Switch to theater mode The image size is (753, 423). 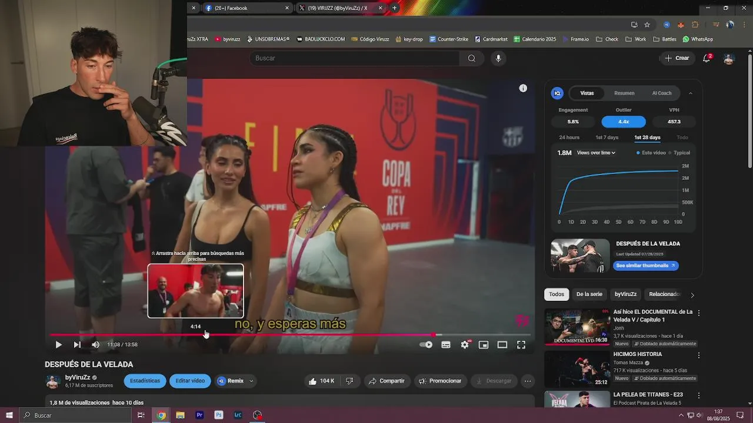click(x=502, y=345)
